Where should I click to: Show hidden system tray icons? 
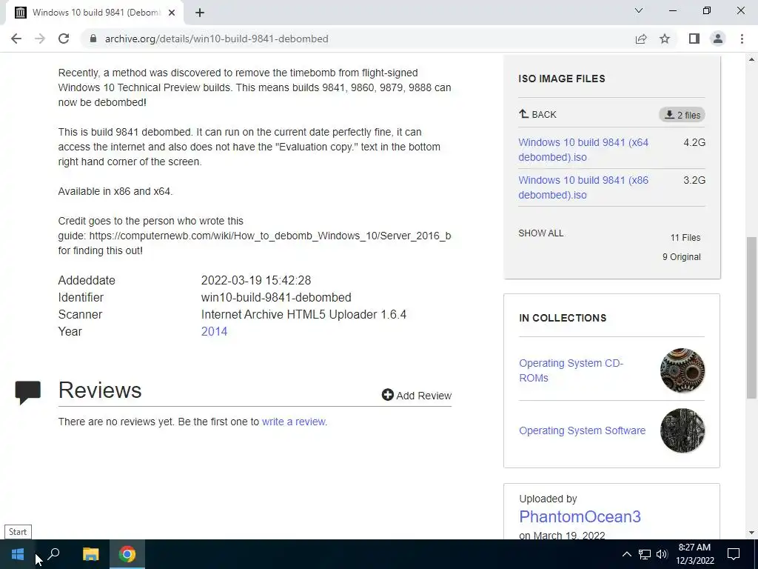pos(626,554)
